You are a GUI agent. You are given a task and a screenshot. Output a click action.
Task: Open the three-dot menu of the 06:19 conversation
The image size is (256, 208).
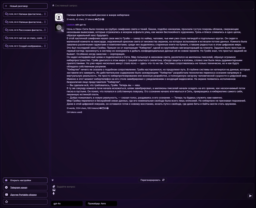click(45, 30)
